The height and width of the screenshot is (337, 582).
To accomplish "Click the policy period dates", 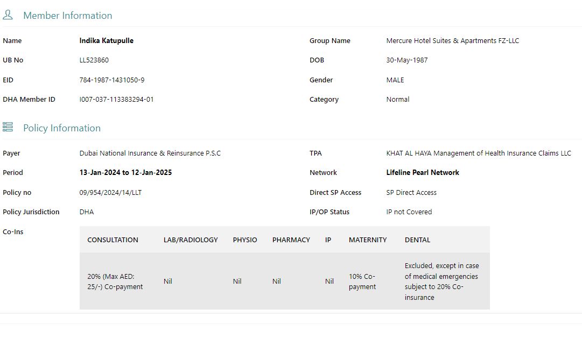I will coord(125,173).
